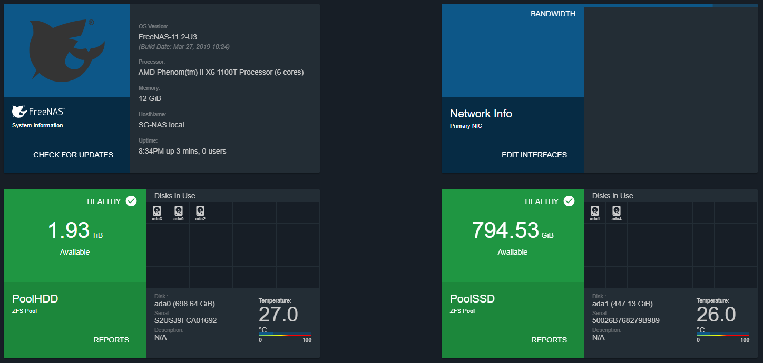This screenshot has width=763, height=363.
Task: Click the System Information label
Action: (37, 125)
